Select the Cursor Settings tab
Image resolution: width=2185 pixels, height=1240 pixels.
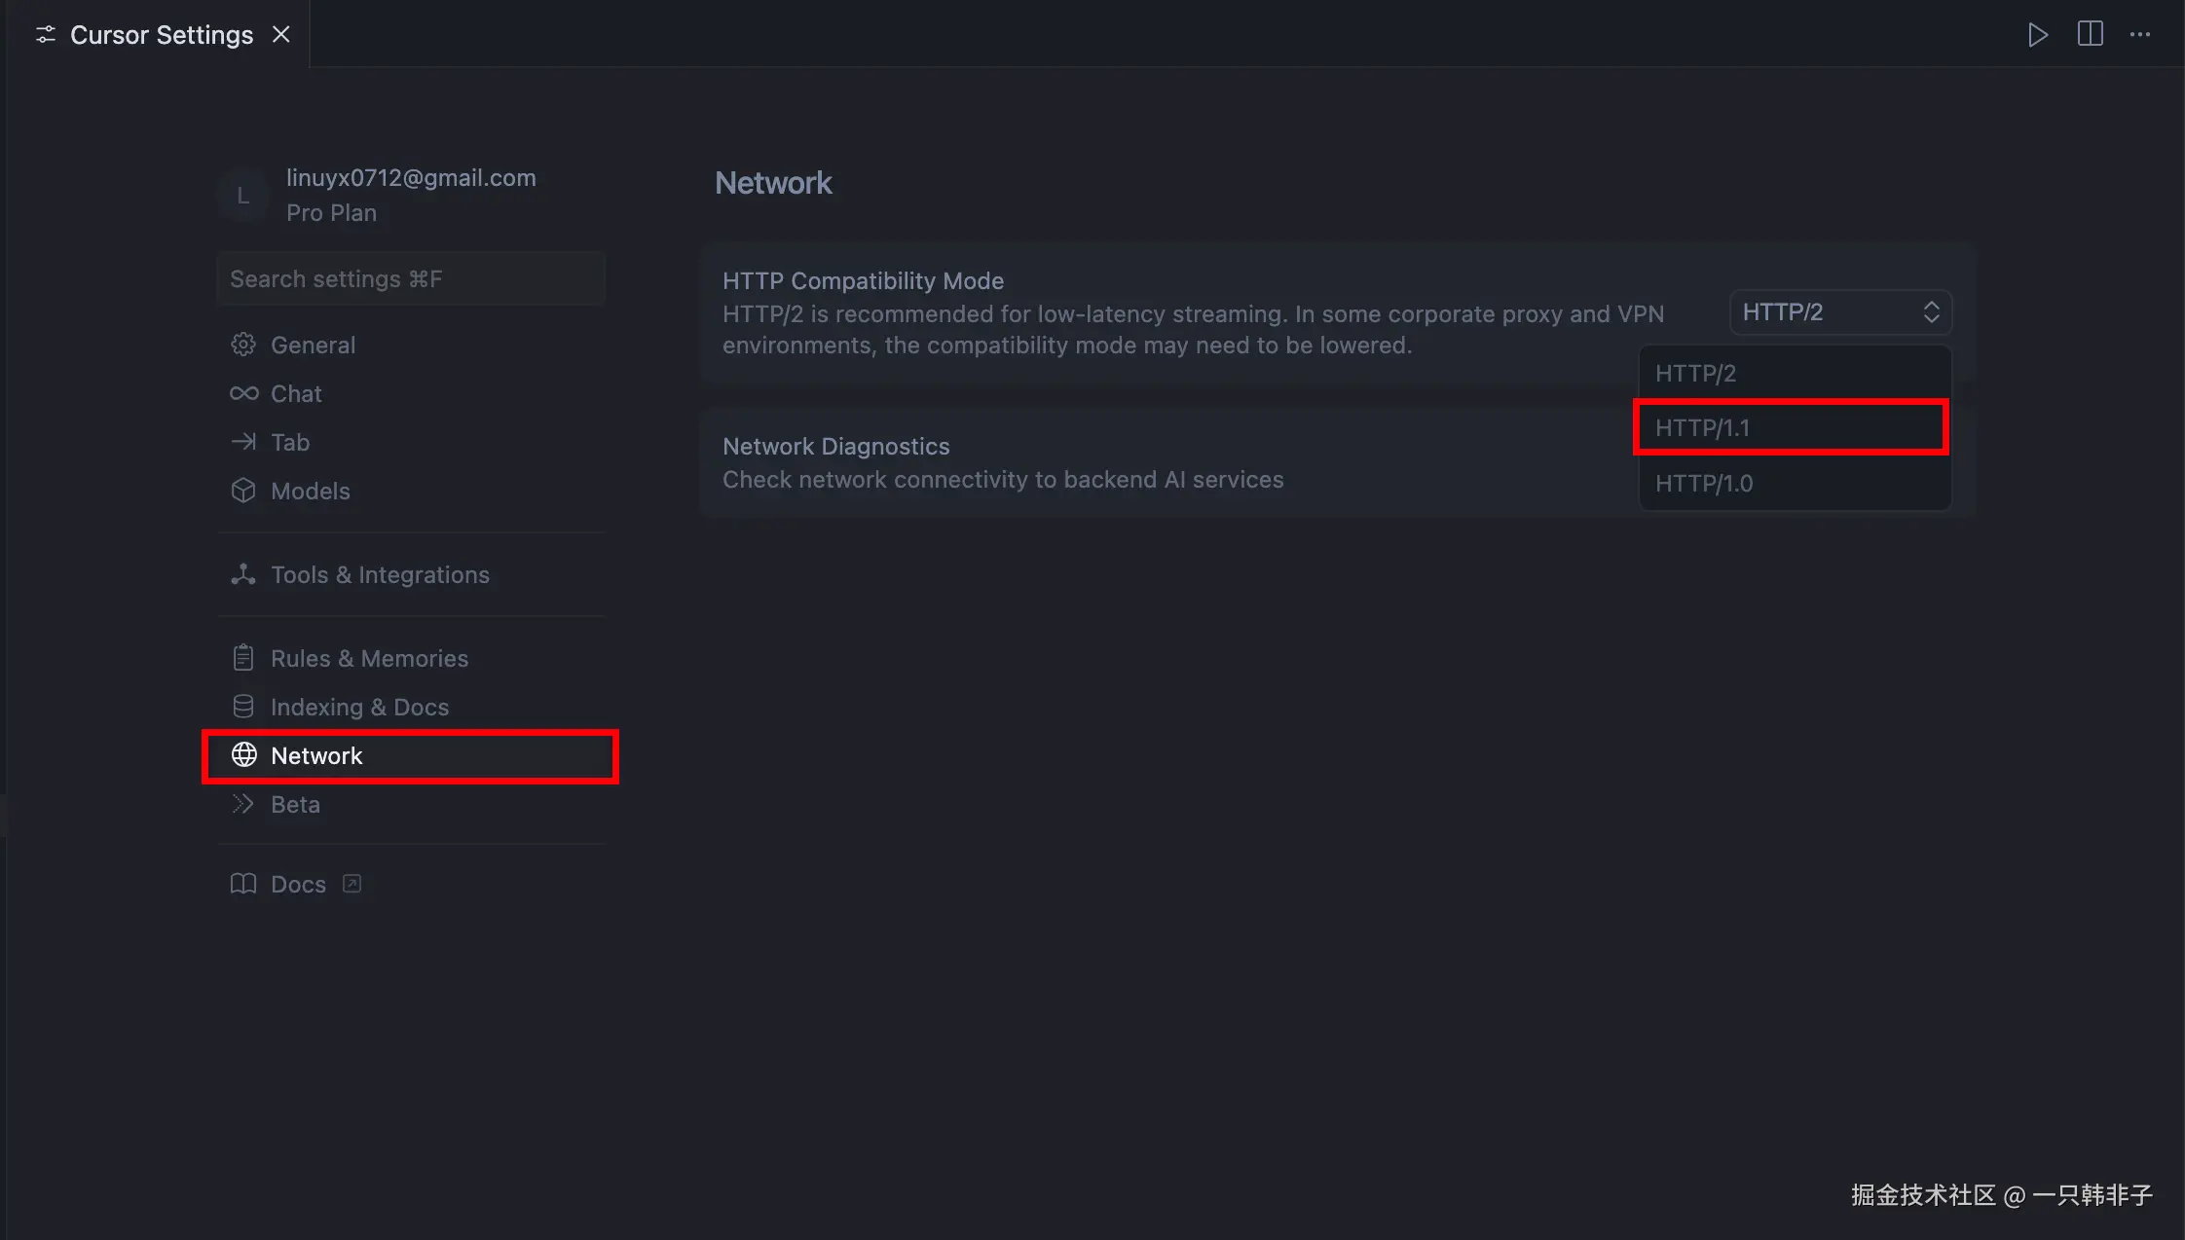pos(161,35)
